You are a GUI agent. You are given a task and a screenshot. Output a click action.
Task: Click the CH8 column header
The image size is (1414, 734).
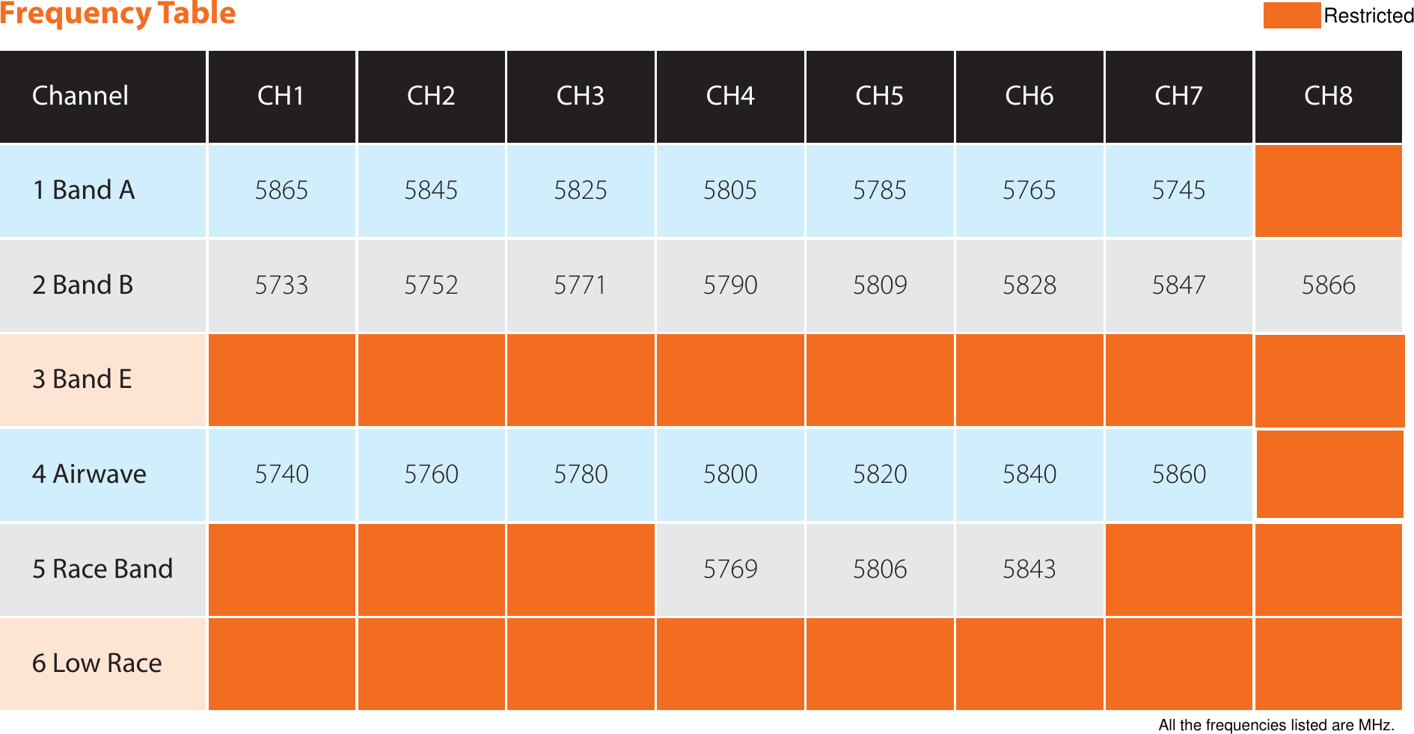[1328, 96]
